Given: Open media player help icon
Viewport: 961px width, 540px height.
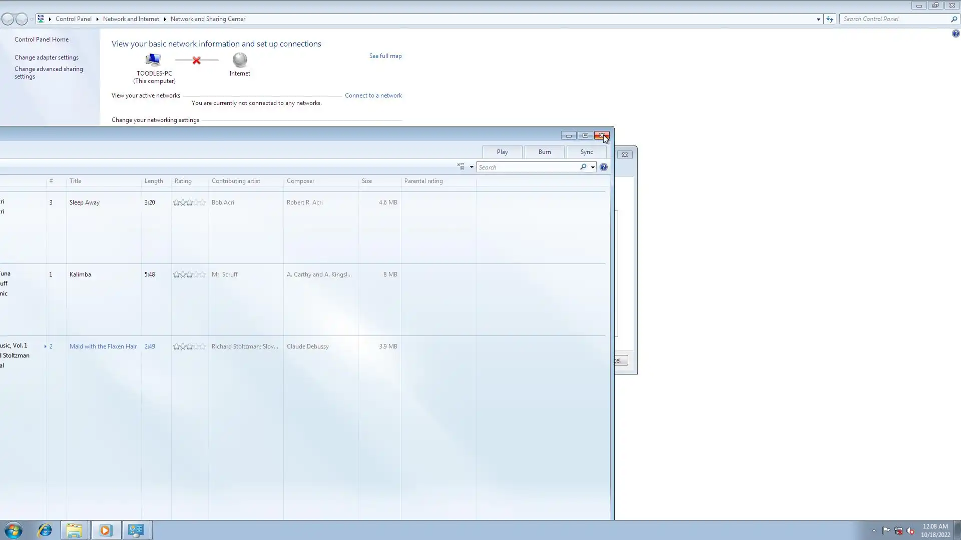Looking at the screenshot, I should (604, 167).
